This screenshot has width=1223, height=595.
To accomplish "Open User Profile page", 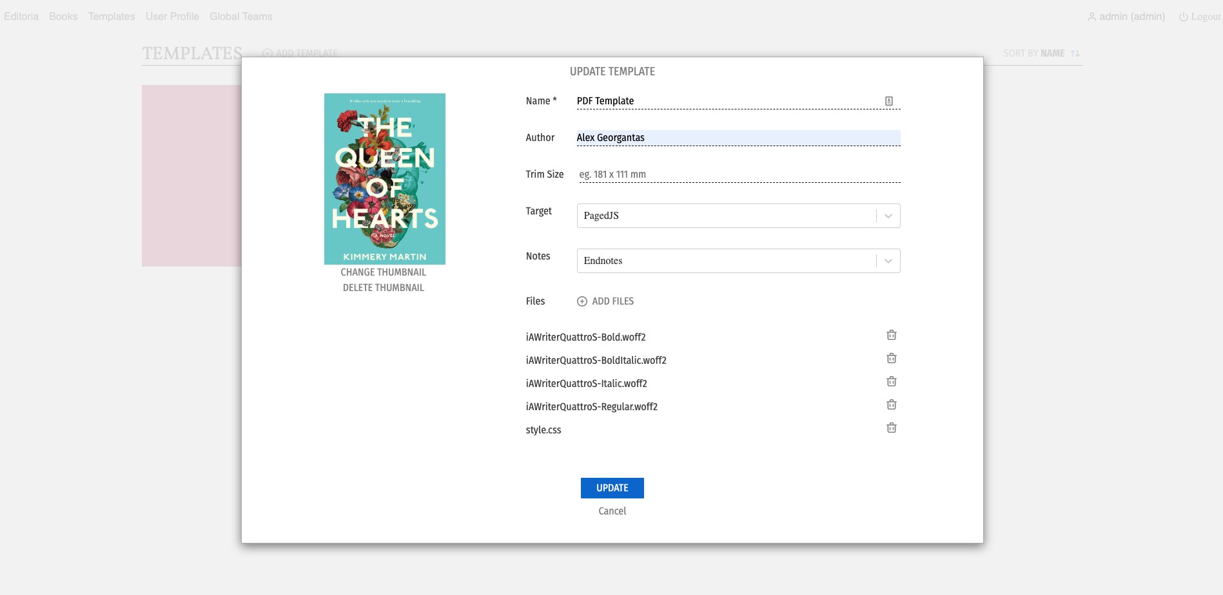I will click(172, 16).
